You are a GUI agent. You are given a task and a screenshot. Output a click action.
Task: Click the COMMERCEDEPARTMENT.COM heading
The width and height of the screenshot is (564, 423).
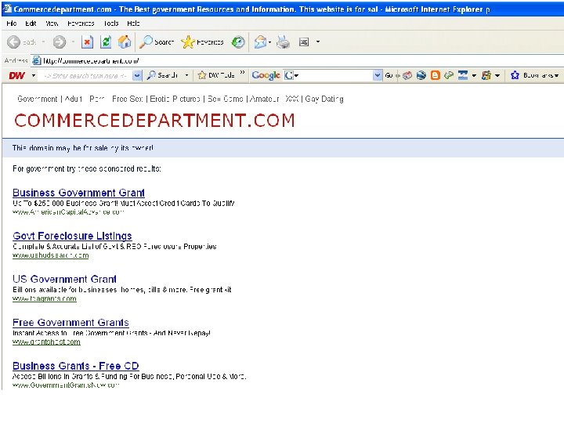click(x=154, y=120)
